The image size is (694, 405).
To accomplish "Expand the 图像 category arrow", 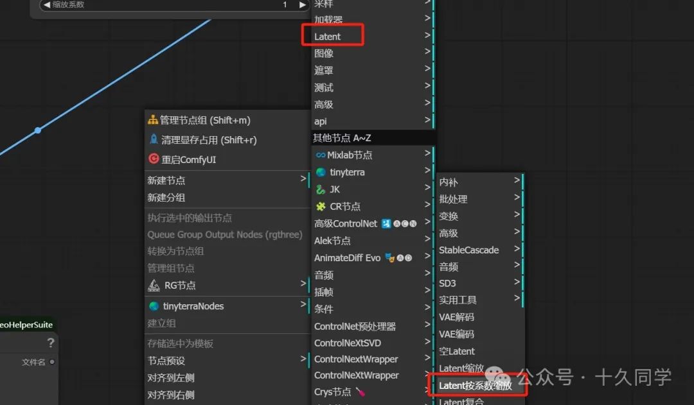I will click(427, 51).
